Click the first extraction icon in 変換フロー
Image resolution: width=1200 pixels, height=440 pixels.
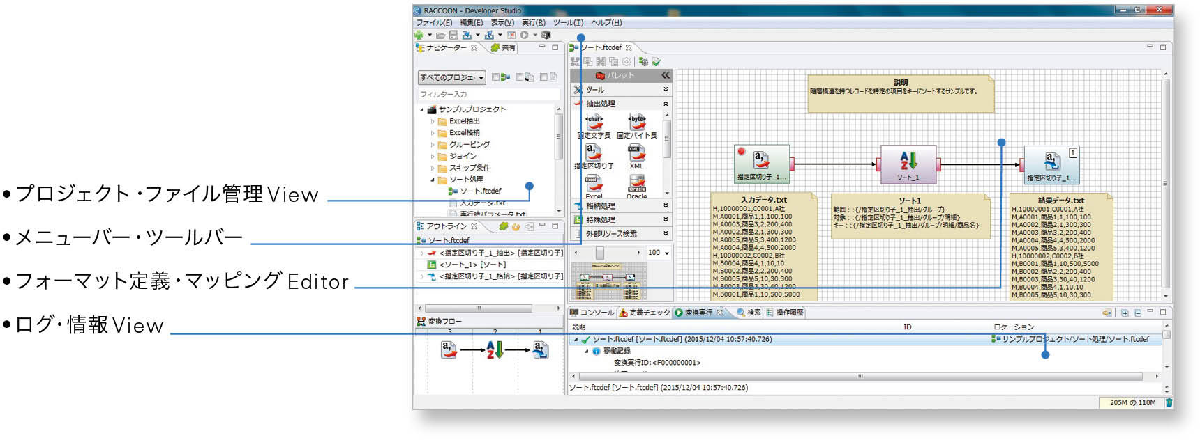coord(449,349)
